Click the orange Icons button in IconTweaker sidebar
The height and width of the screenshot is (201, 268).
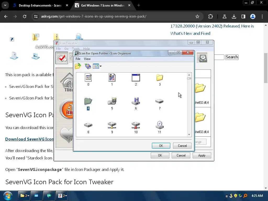click(x=67, y=109)
